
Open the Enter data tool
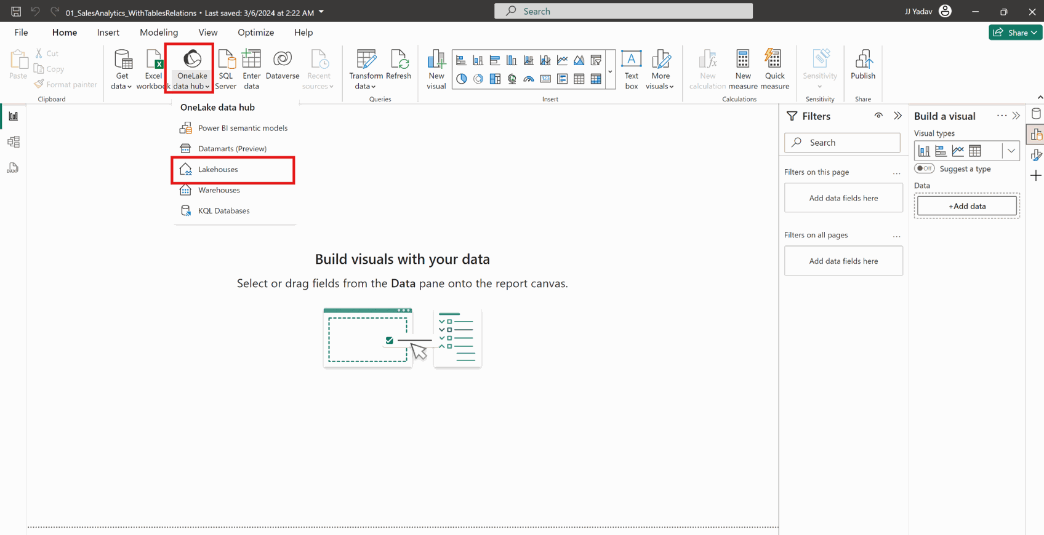(251, 69)
